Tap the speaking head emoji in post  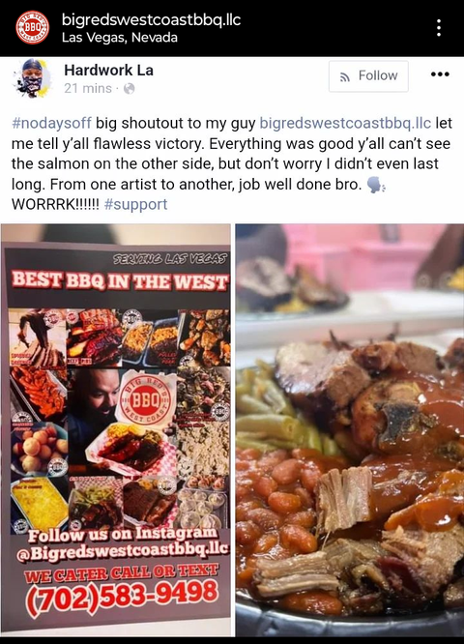pos(376,185)
